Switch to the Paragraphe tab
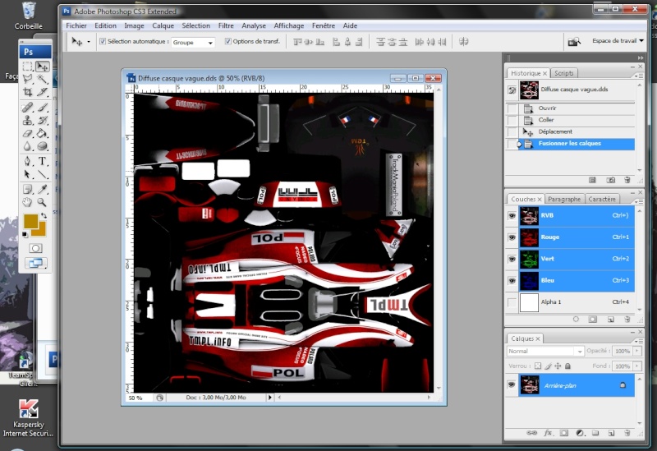The width and height of the screenshot is (657, 451). click(x=564, y=199)
